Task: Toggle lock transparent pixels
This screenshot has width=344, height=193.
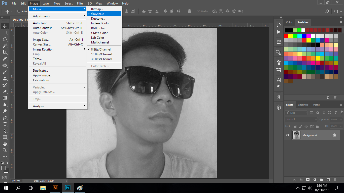Action: coord(295,126)
